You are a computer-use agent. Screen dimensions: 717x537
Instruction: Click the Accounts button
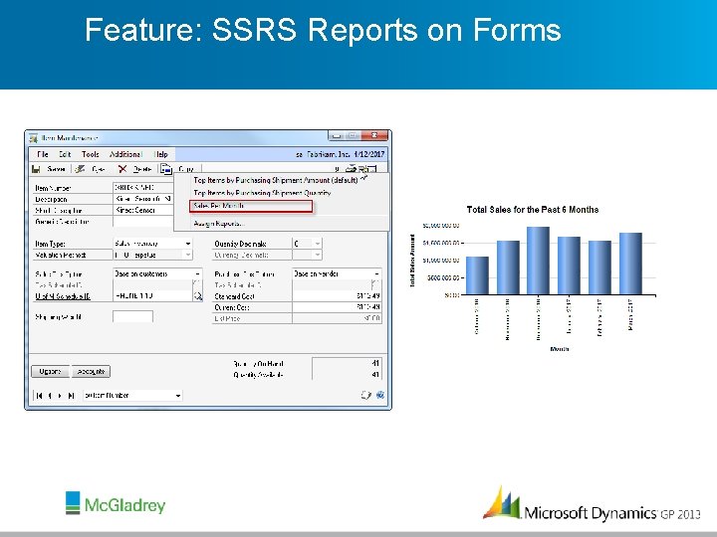click(x=91, y=371)
